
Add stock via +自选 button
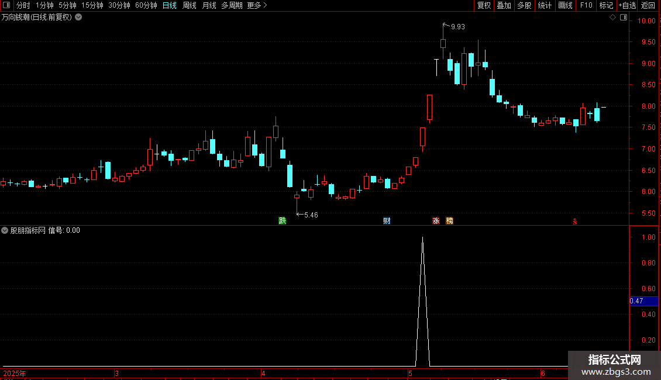pyautogui.click(x=627, y=5)
